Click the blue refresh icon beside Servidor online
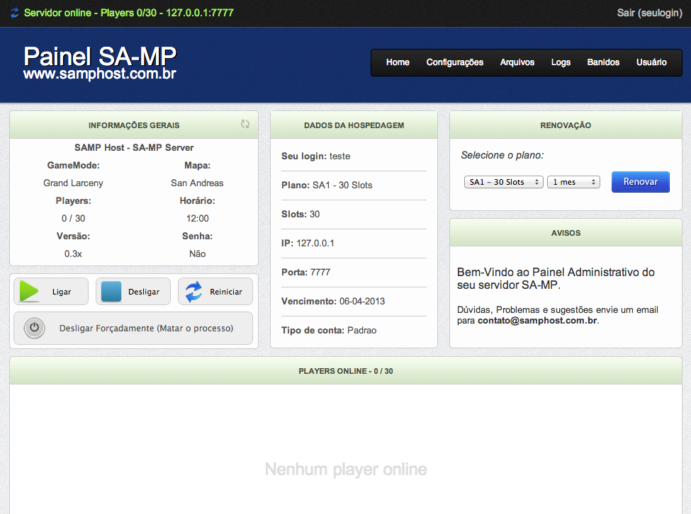 (x=15, y=13)
